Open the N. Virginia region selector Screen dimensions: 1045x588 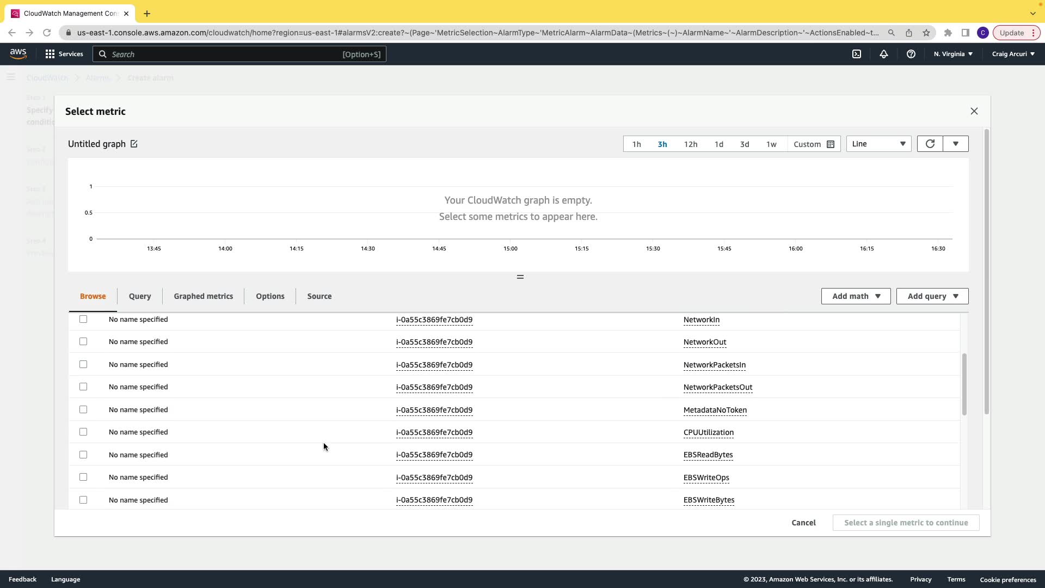(953, 54)
